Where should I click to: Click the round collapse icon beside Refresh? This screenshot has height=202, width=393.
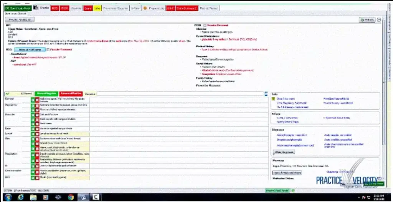(379, 20)
